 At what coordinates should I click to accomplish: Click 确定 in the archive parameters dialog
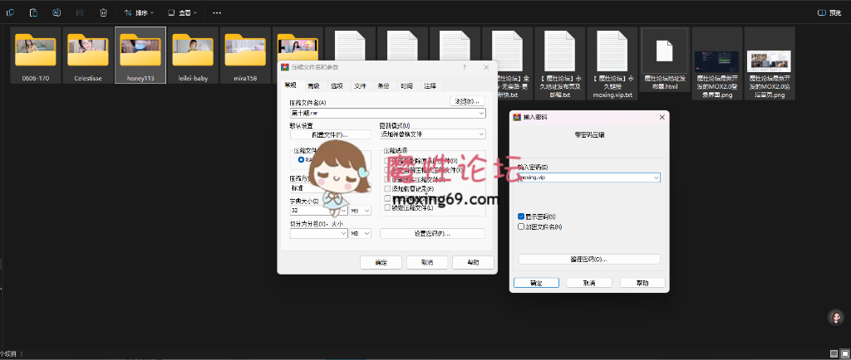pyautogui.click(x=381, y=263)
